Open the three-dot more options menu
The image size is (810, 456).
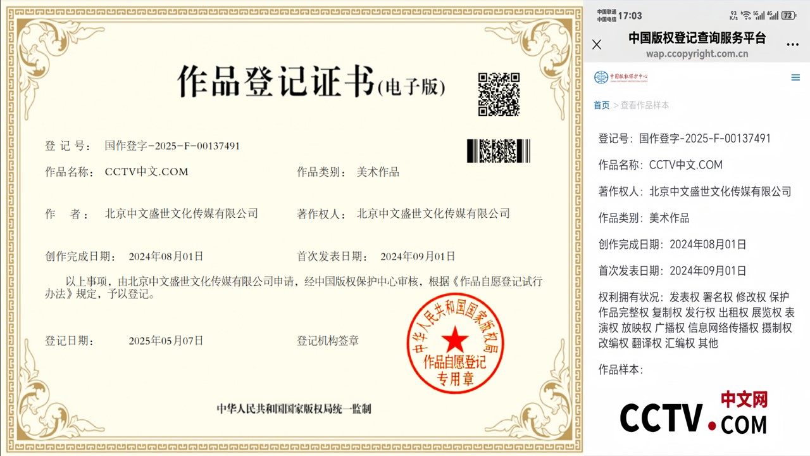point(792,44)
